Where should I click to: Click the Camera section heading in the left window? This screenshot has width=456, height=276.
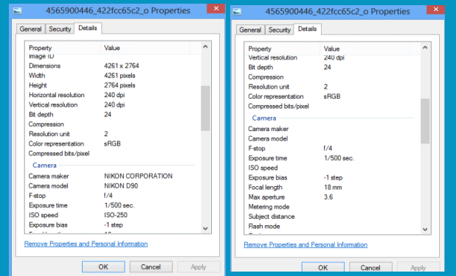coord(44,166)
